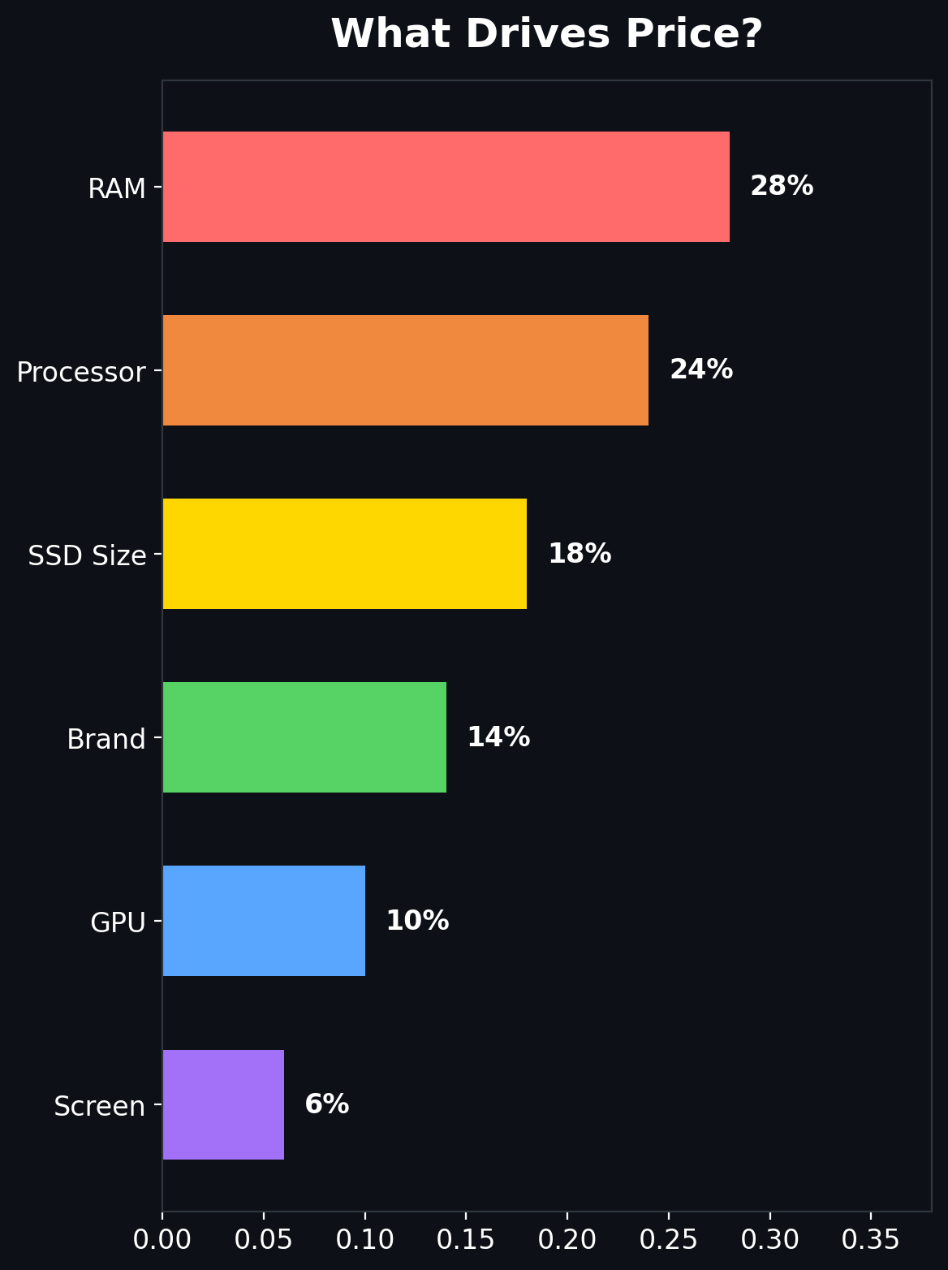Click the 6% value label

326,1104
